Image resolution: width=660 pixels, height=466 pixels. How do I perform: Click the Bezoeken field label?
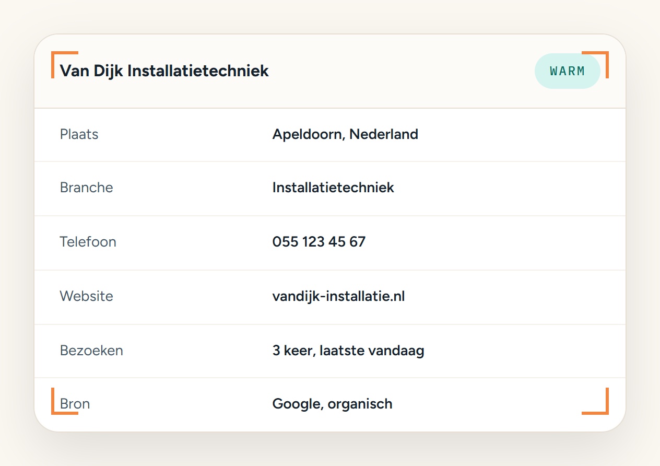[x=91, y=351]
